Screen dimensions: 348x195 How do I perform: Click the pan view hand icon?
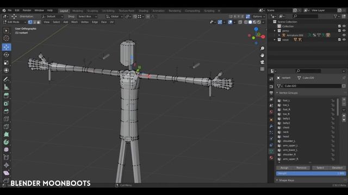pyautogui.click(x=262, y=55)
